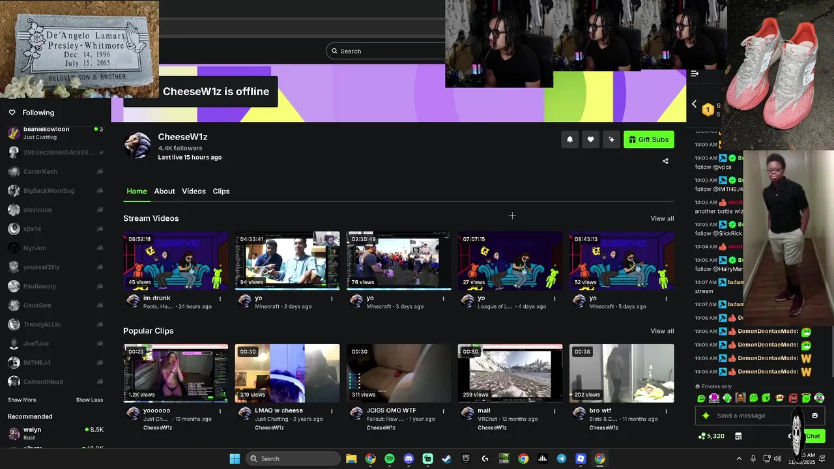The image size is (834, 469).
Task: Open Steam from the taskbar
Action: 446,459
